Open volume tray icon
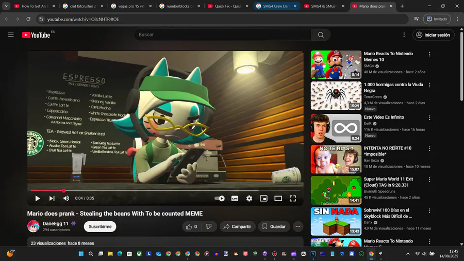 pos(424,254)
